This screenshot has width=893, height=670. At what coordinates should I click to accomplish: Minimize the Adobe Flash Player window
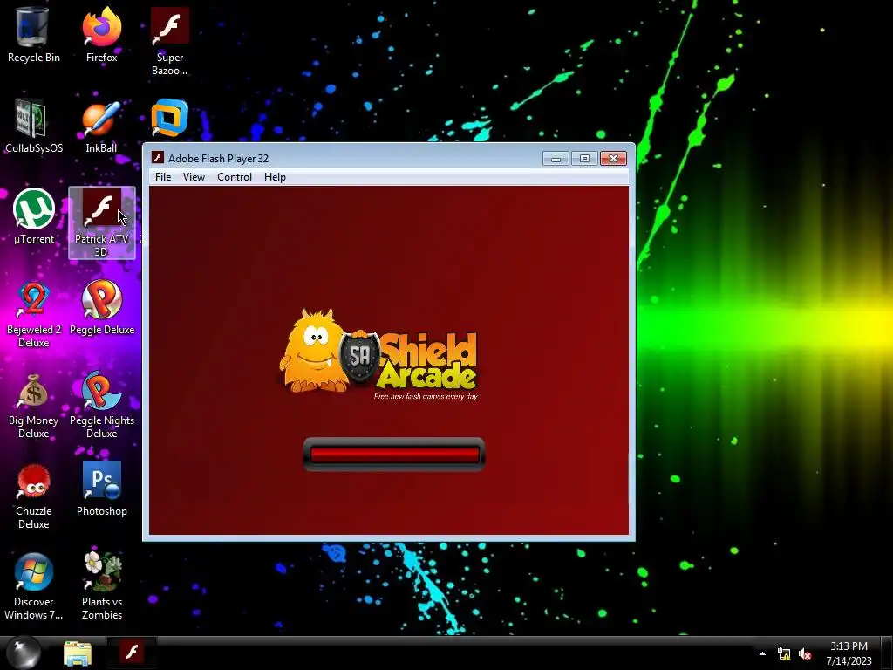[556, 159]
